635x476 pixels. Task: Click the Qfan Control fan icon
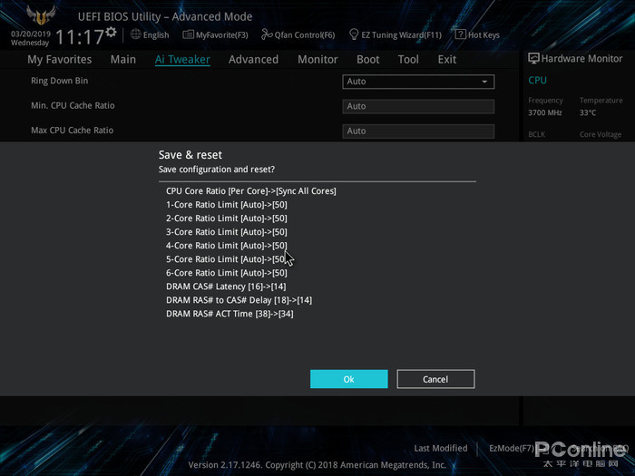[267, 34]
